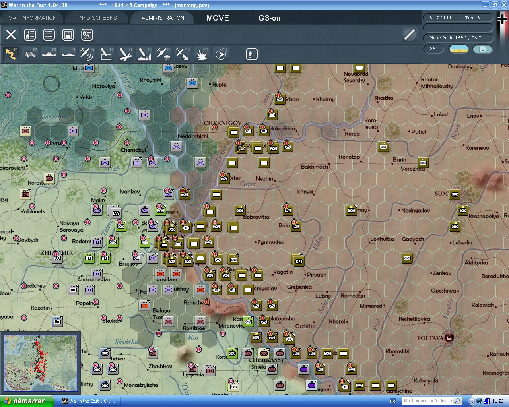
Task: Switch to the ADMINISTRATION tab
Action: click(x=163, y=18)
